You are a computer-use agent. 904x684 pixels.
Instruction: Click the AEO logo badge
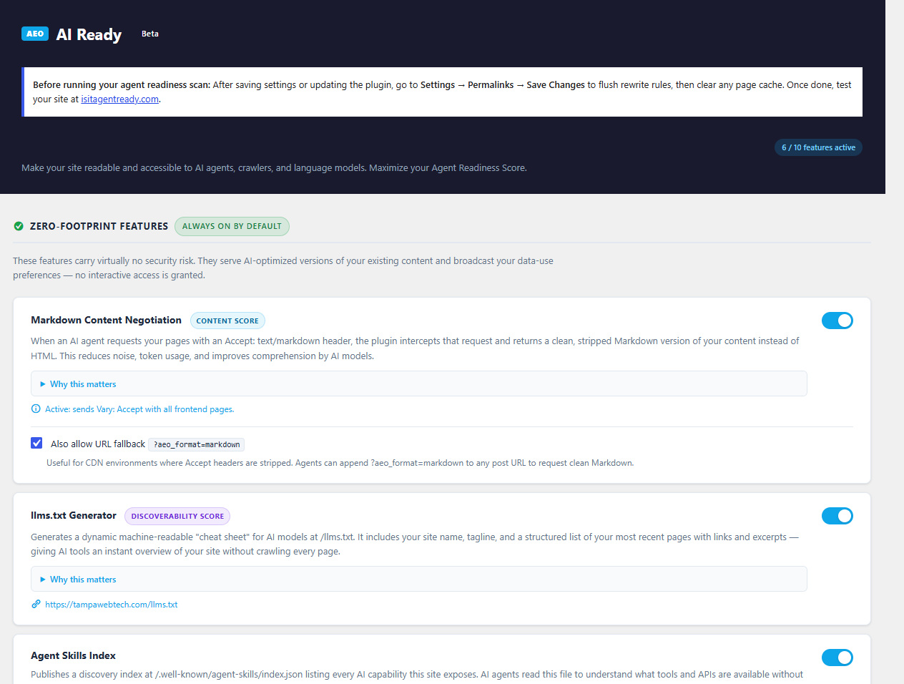[x=35, y=34]
